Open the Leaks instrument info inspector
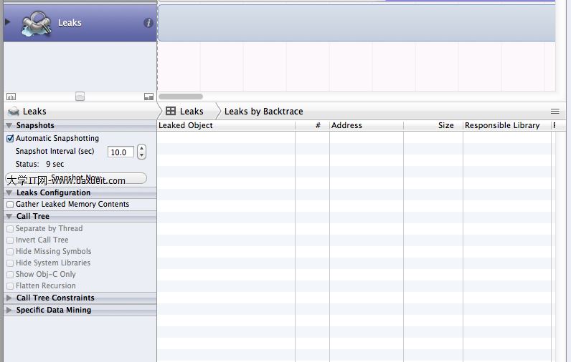The image size is (571, 362). coord(148,23)
